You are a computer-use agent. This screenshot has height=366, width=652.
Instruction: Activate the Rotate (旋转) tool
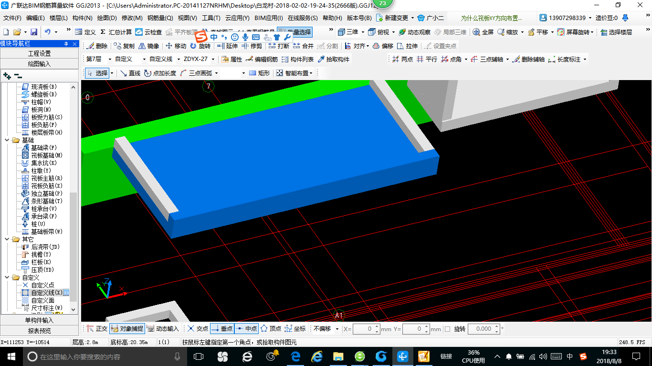pos(200,46)
